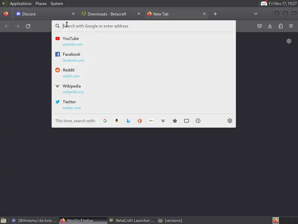Search bookmarks using the star icon
The height and width of the screenshot is (224, 298).
[175, 121]
